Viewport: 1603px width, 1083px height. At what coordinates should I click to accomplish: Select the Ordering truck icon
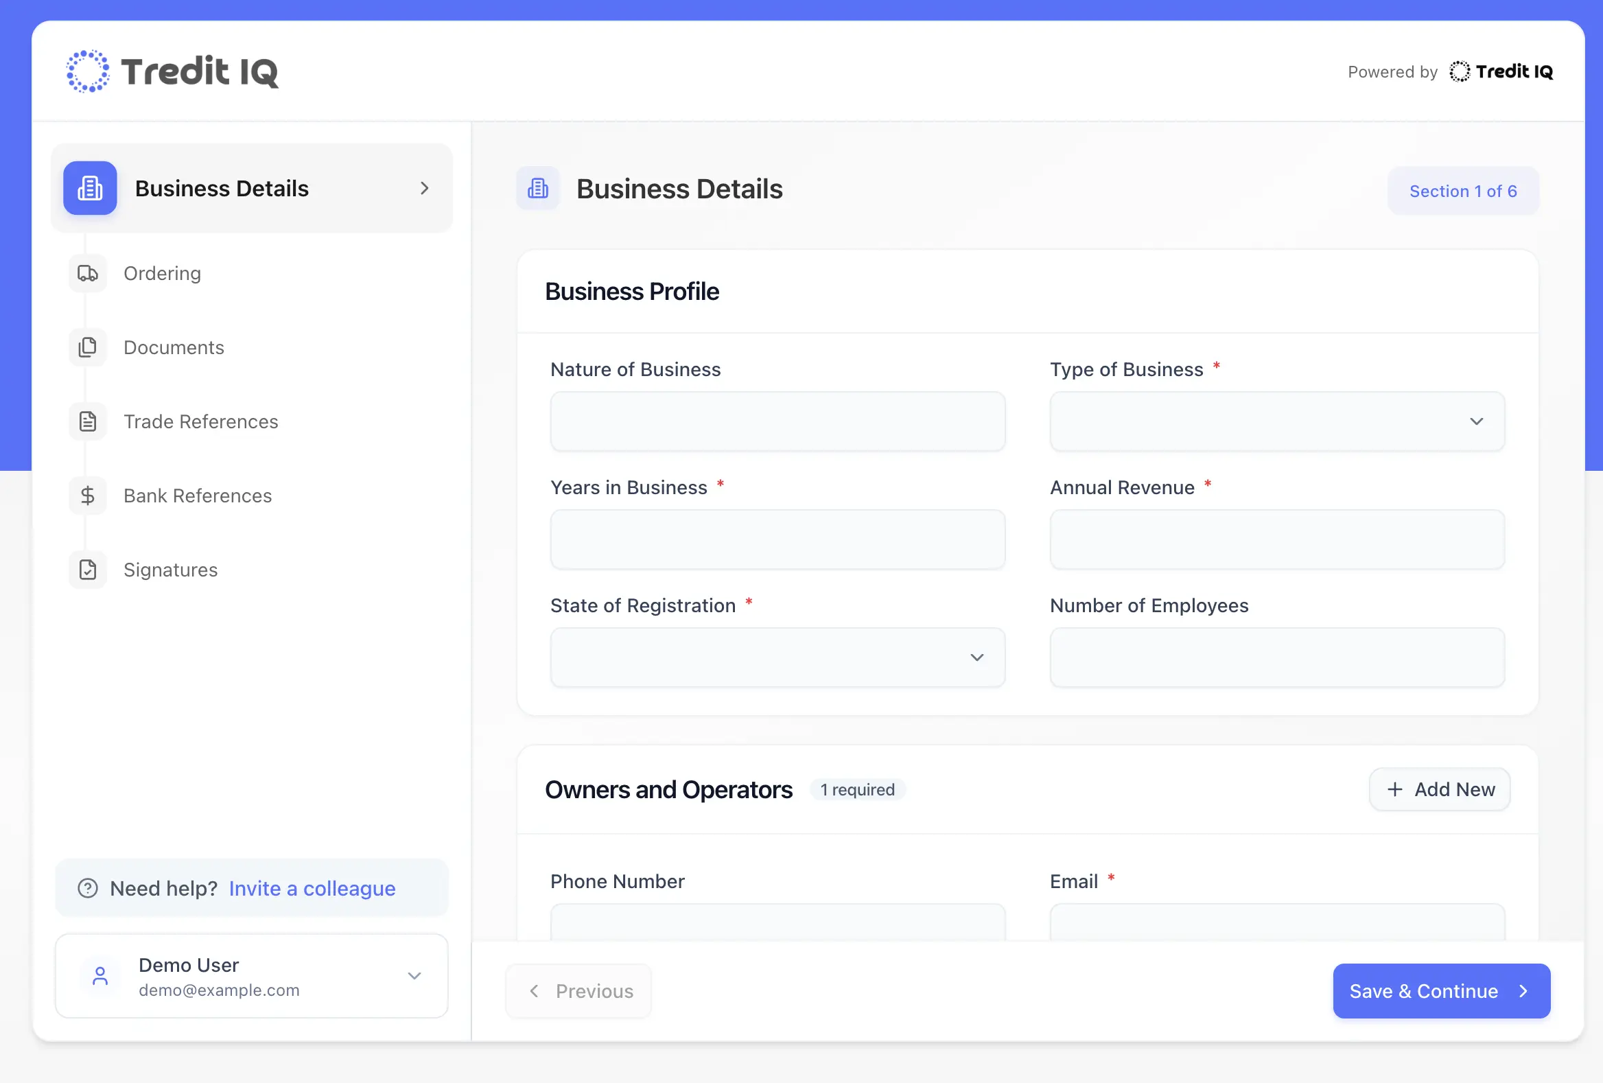pos(88,273)
